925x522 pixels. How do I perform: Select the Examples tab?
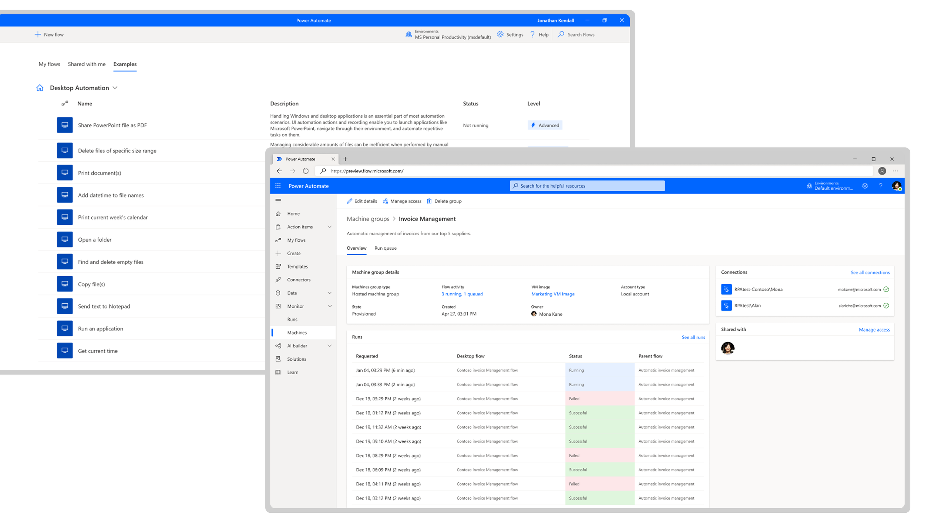point(125,64)
